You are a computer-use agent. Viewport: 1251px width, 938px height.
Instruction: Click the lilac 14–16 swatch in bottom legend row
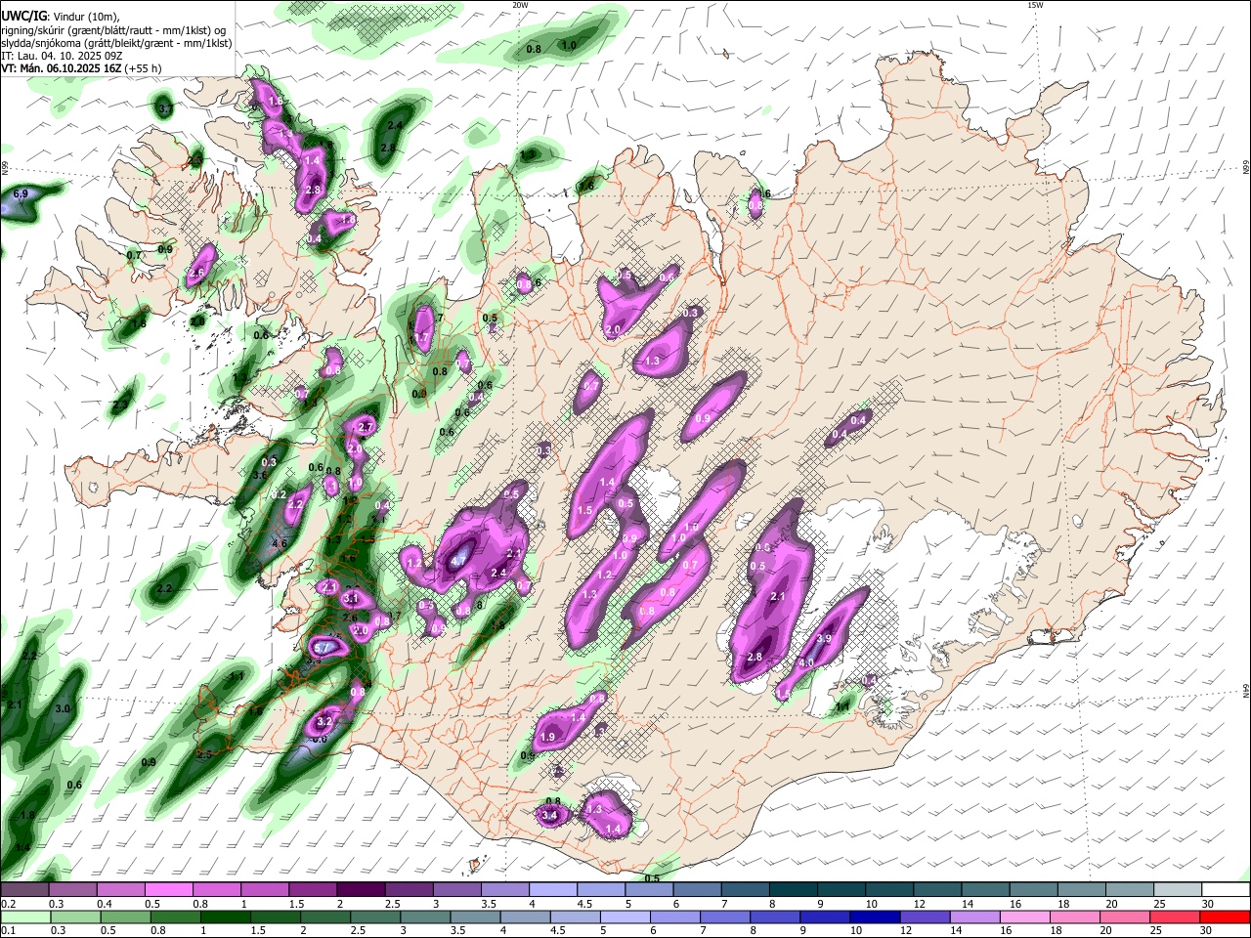click(x=973, y=917)
